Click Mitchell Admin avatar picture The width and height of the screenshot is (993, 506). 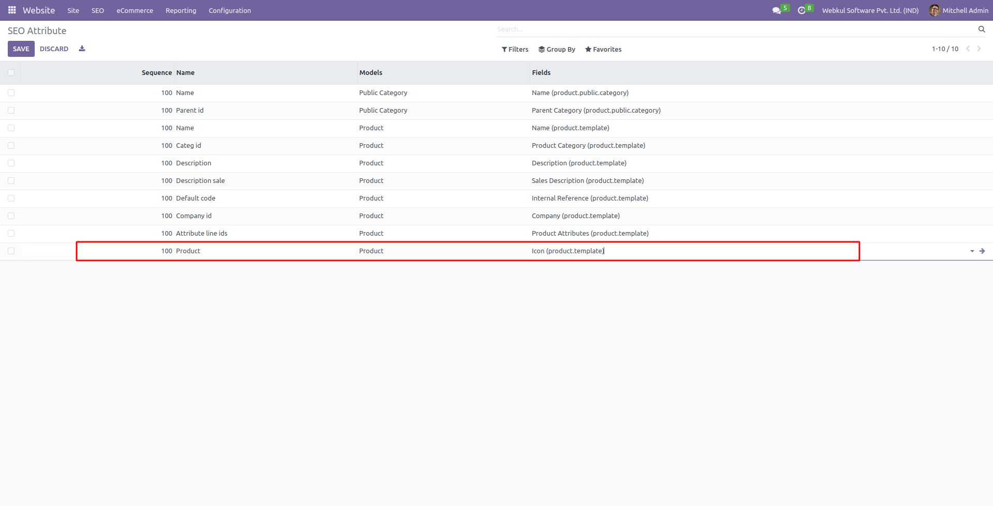934,10
